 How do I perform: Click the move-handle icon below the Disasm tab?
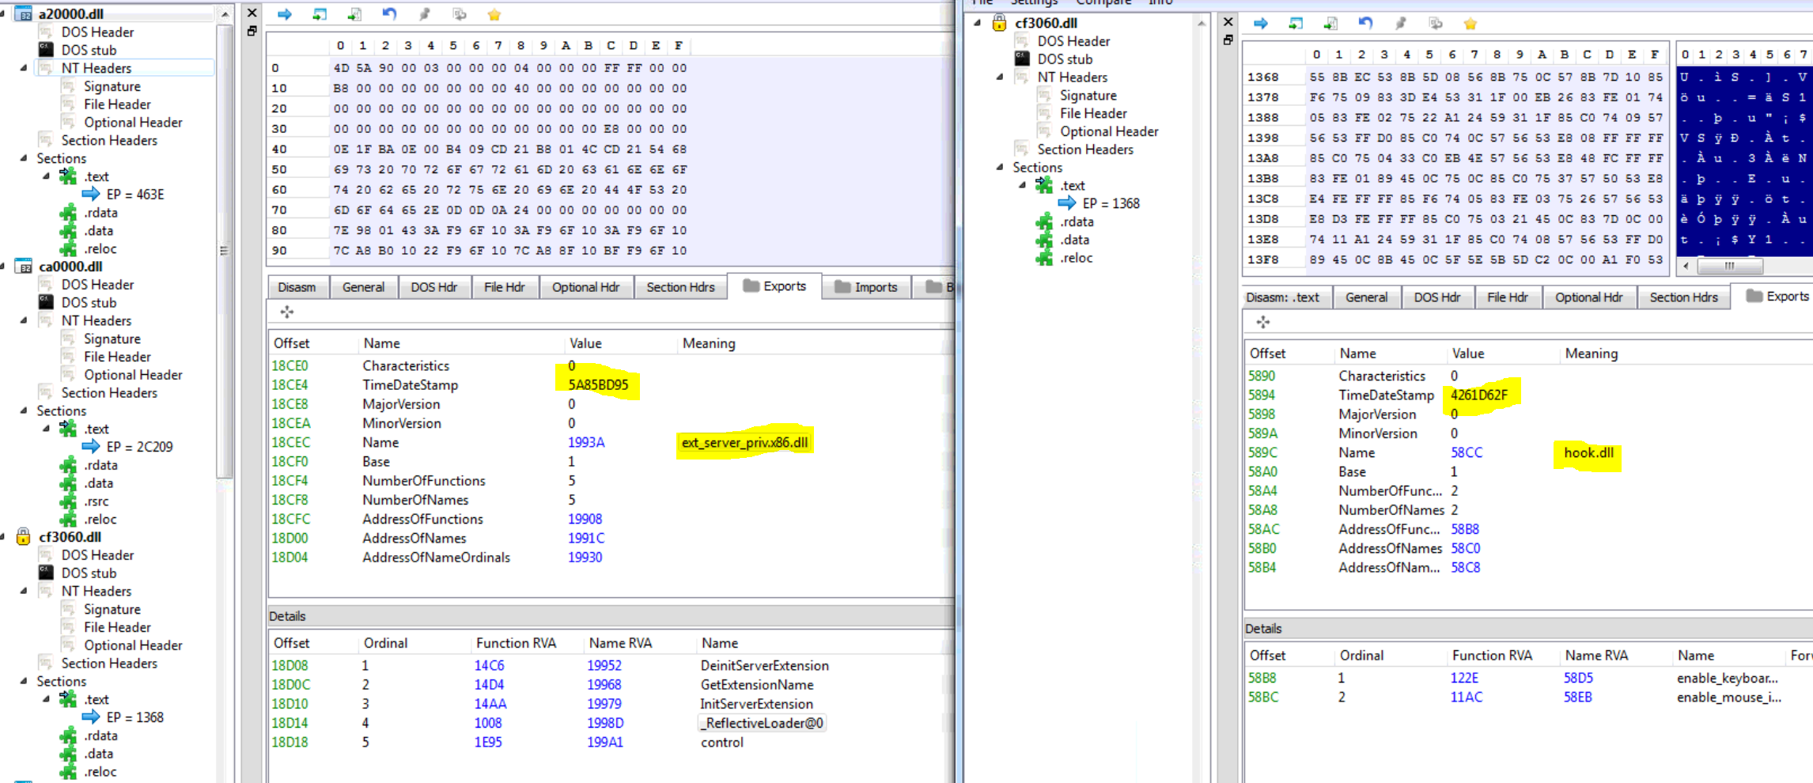pos(287,312)
